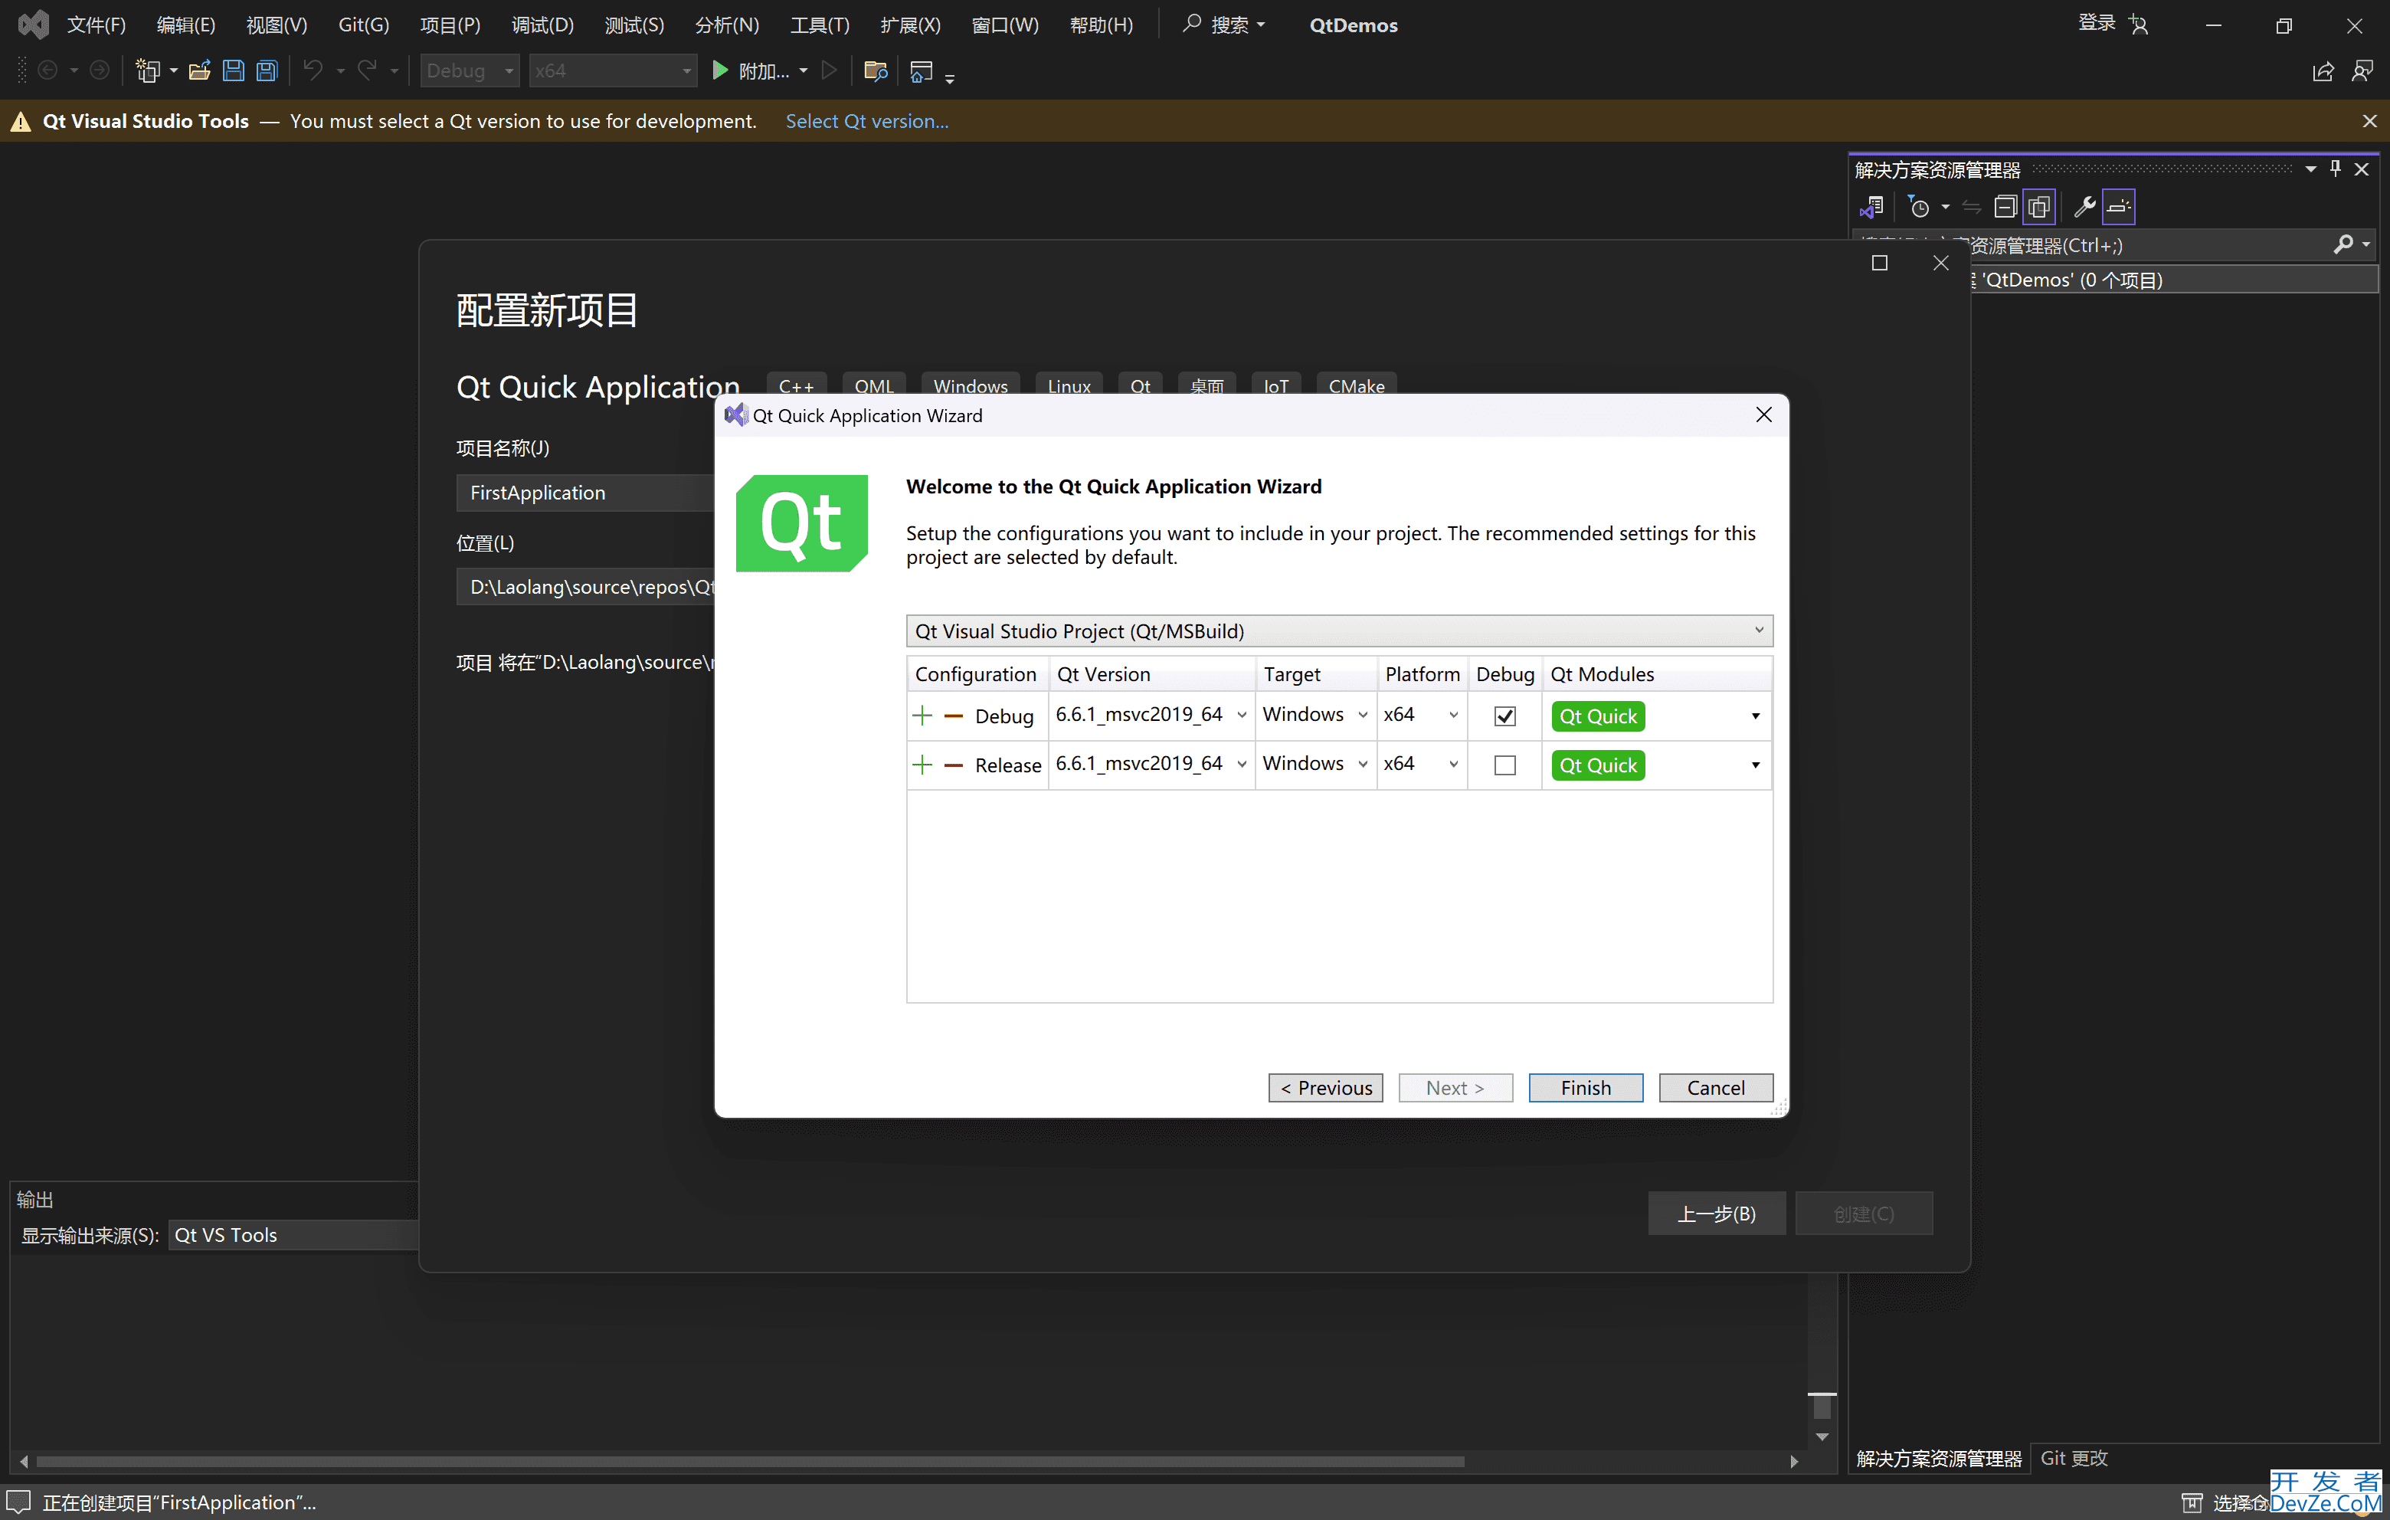
Task: Check the Debug checkbox in Release row
Action: (1504, 765)
